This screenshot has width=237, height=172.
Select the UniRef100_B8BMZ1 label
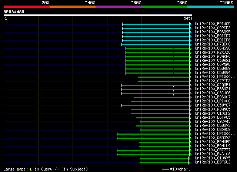[213, 89]
